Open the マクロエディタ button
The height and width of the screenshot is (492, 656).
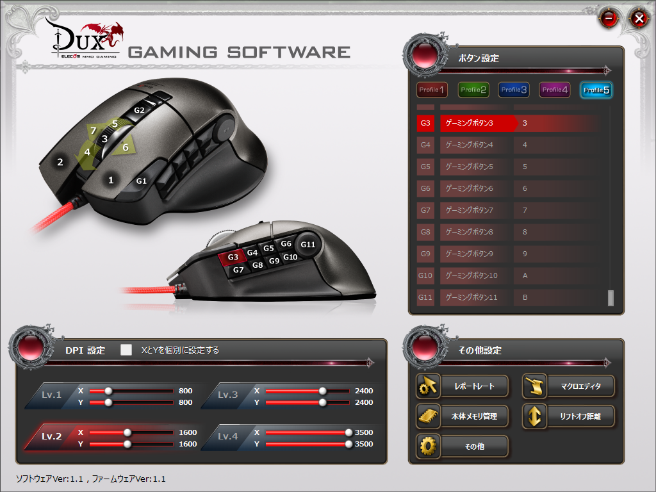click(580, 386)
